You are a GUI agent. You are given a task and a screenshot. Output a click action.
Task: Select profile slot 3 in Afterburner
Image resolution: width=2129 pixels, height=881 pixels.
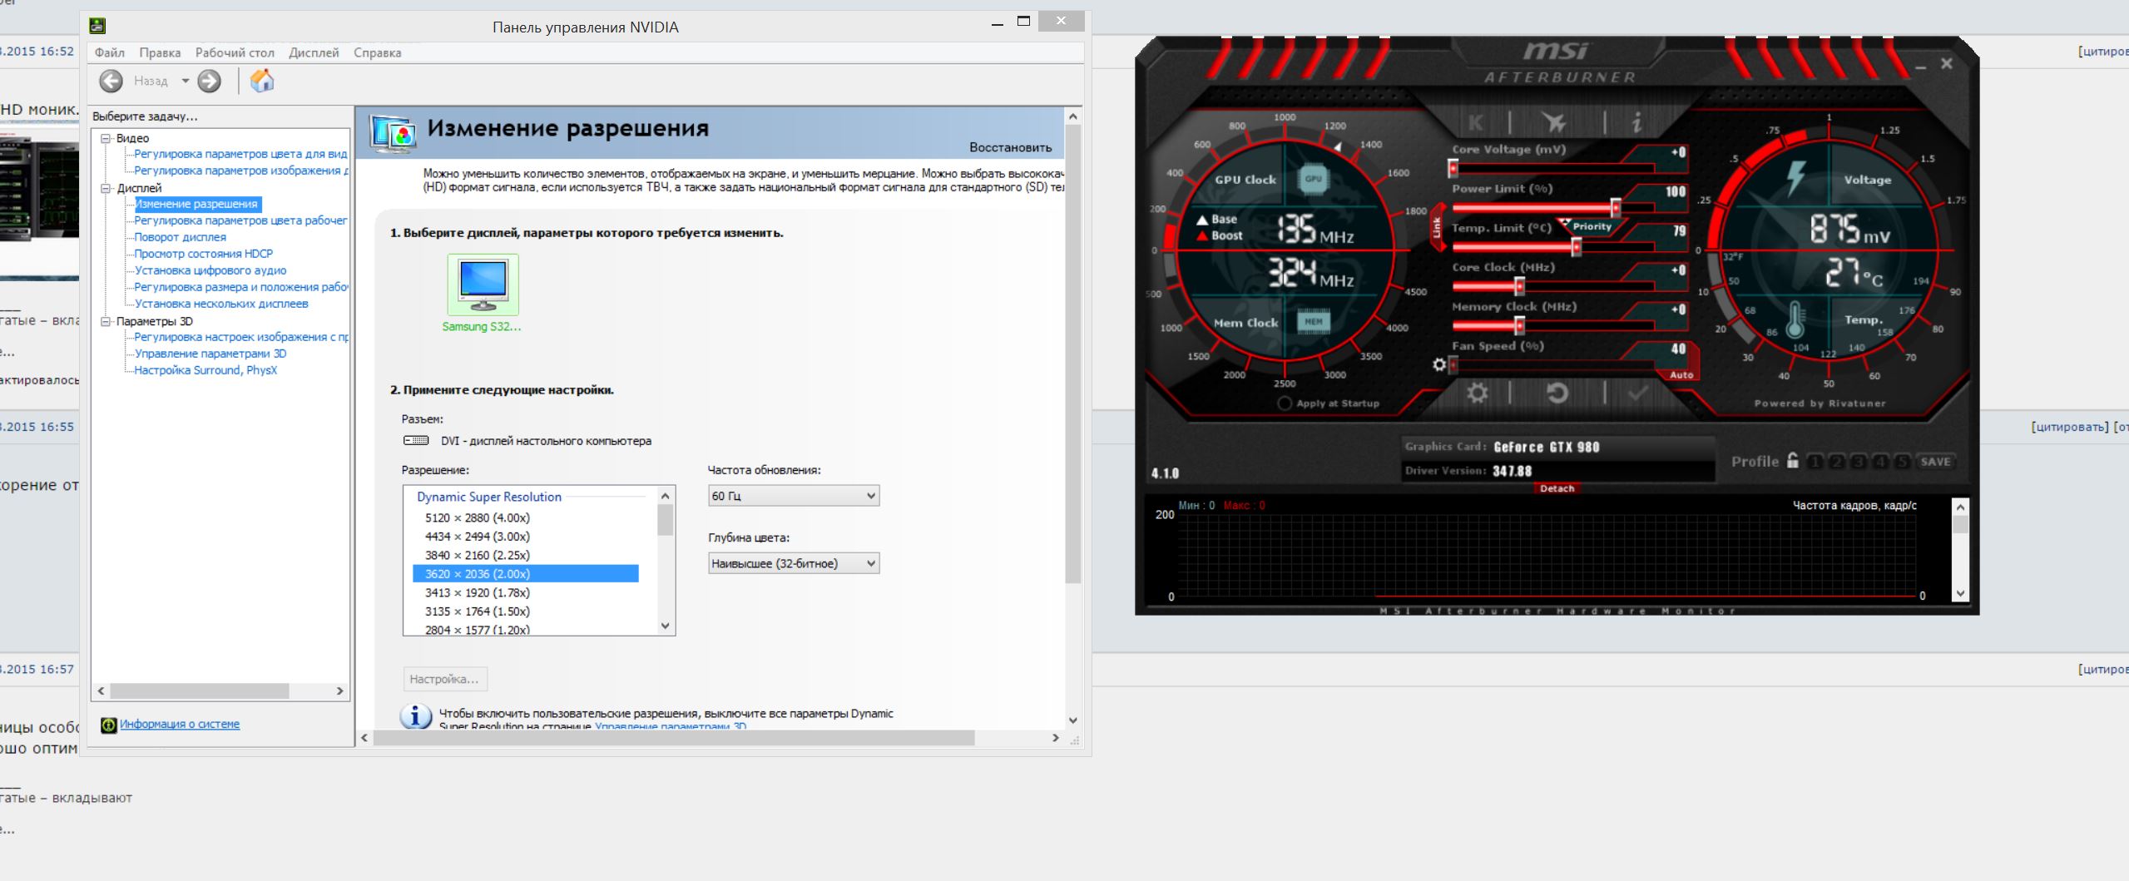coord(1858,462)
